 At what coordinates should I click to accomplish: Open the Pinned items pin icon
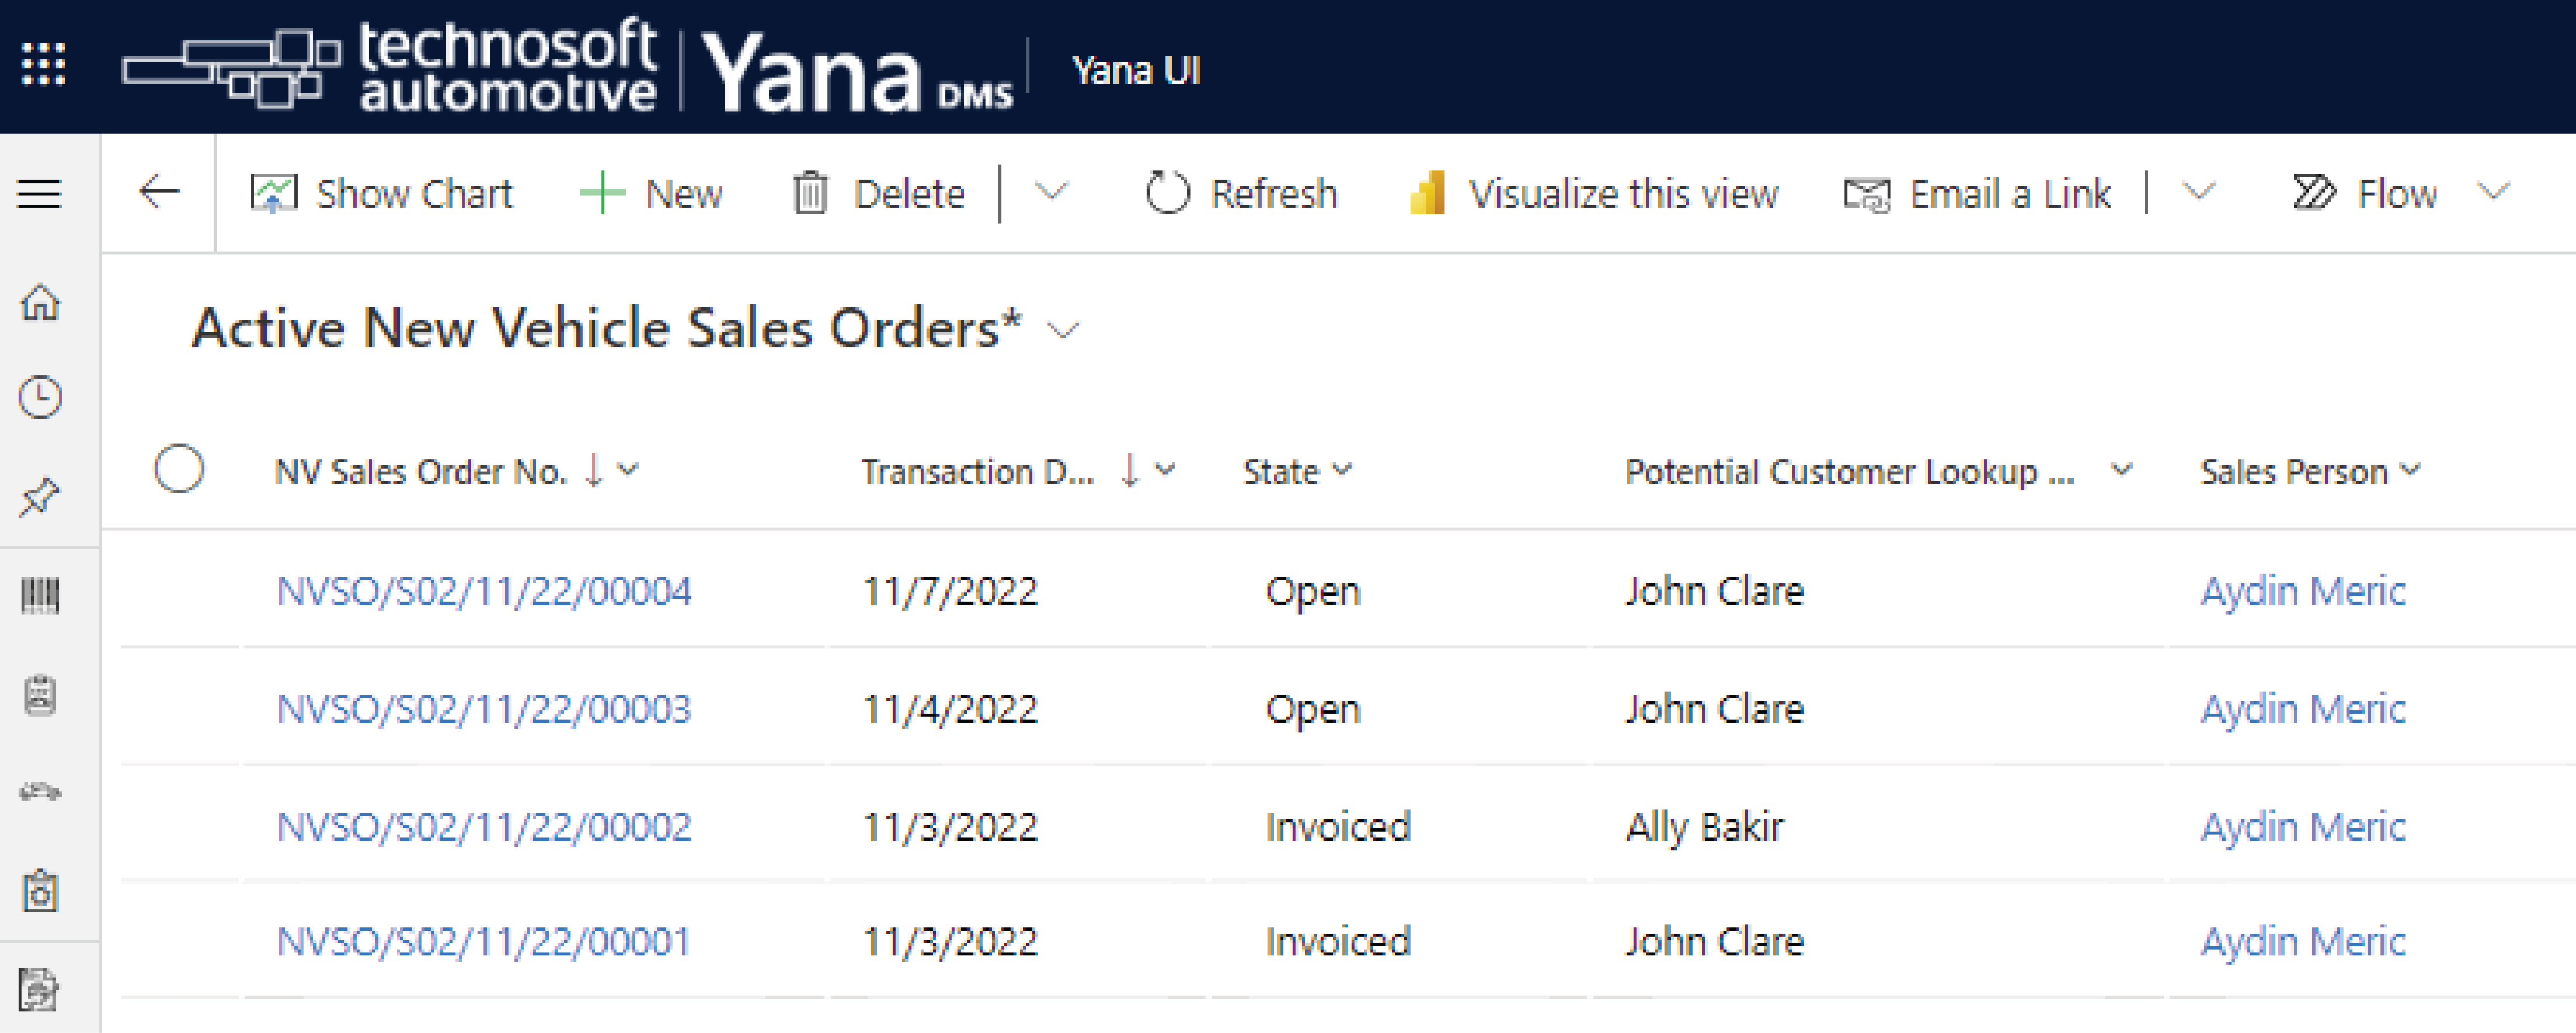[40, 497]
